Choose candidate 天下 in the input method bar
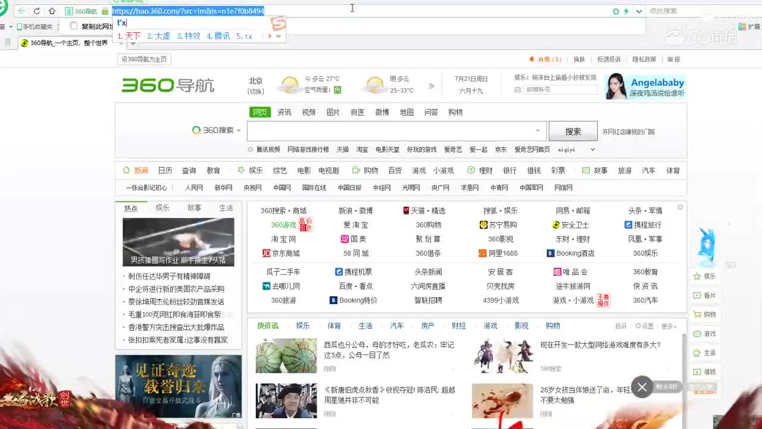This screenshot has height=429, width=762. click(129, 36)
